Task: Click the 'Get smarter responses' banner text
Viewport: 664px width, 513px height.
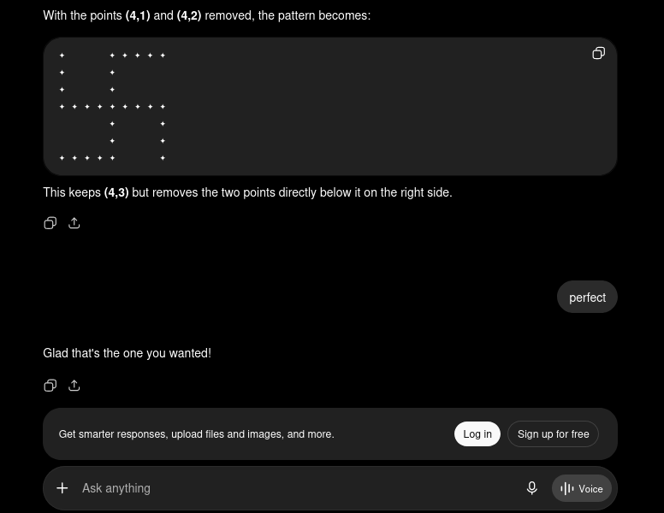Action: (x=197, y=434)
